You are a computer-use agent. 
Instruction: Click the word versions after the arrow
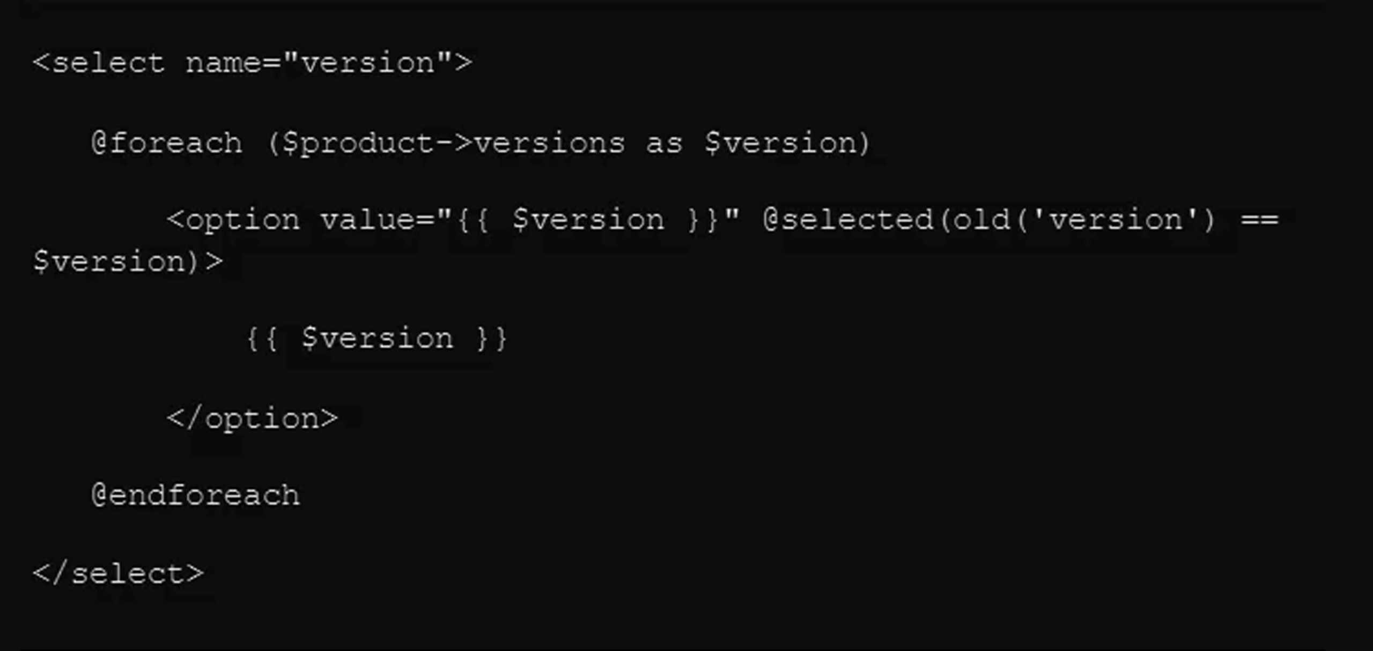(x=550, y=144)
